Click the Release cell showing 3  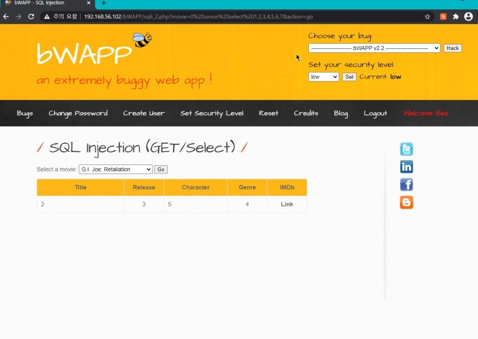[144, 204]
